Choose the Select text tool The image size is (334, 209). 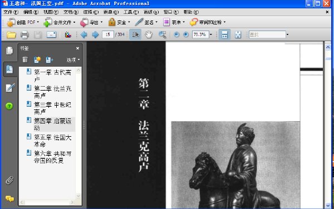pyautogui.click(x=135, y=34)
